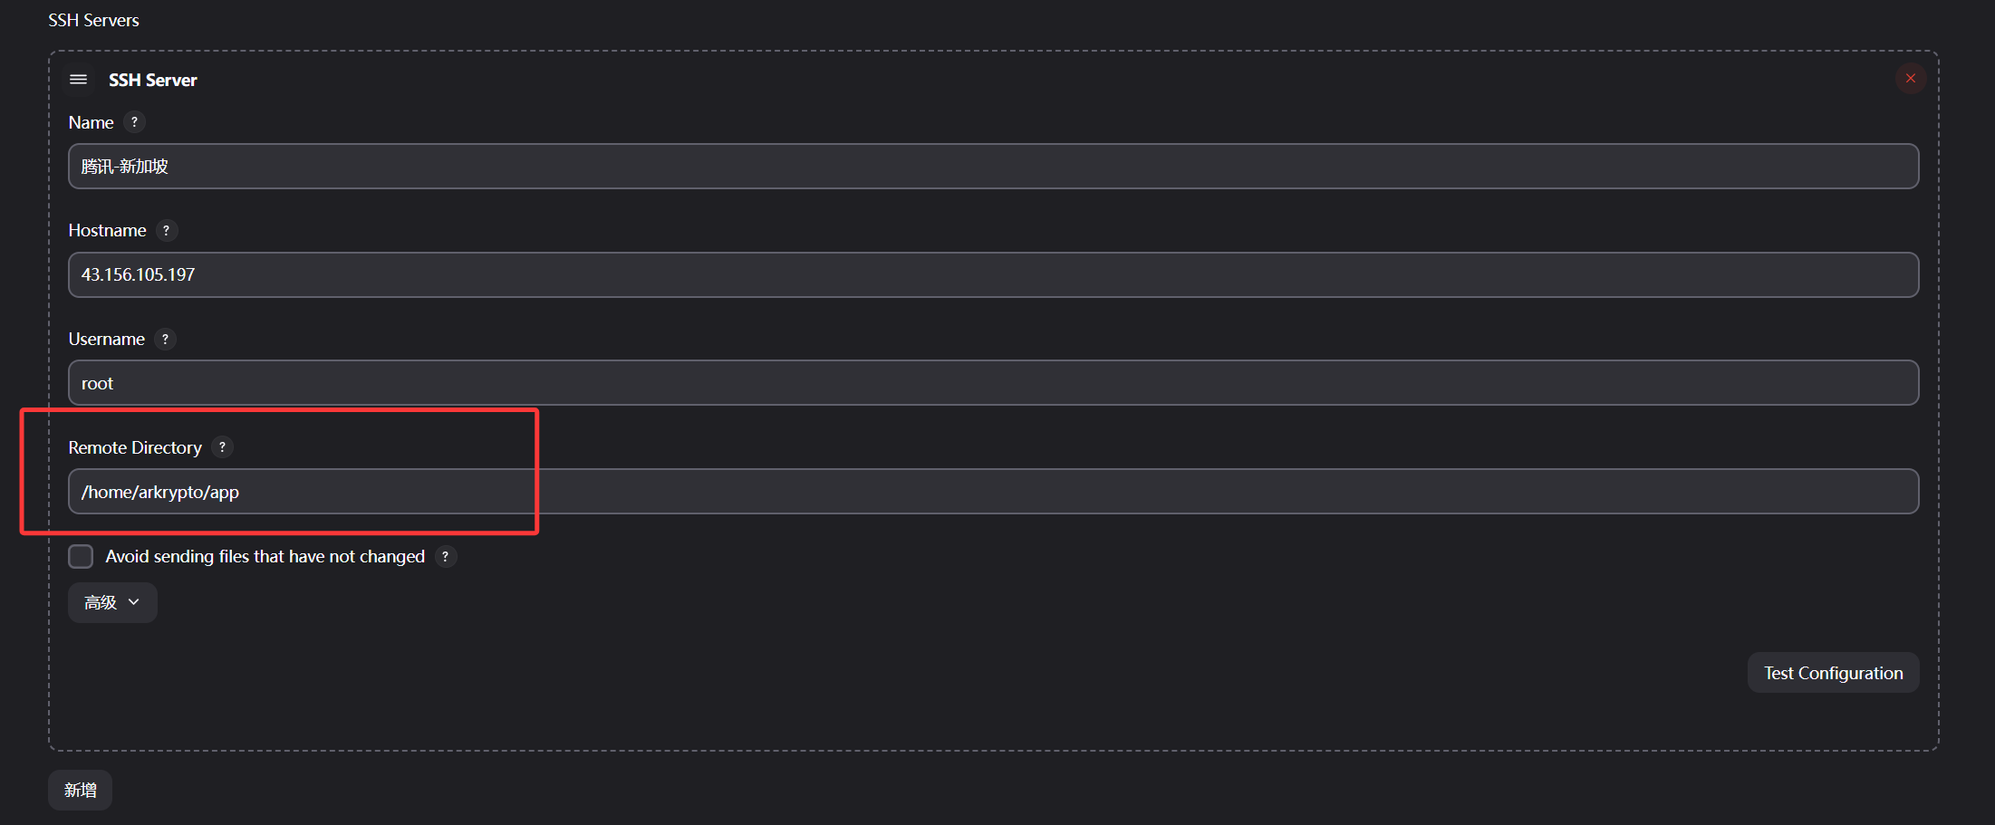Screen dimensions: 1995x825
Task: Click the /home/arkrypto/app directory input
Action: tap(993, 492)
